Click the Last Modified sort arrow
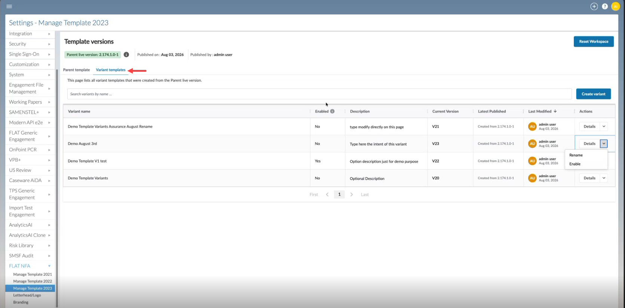Image resolution: width=625 pixels, height=308 pixels. pyautogui.click(x=555, y=111)
